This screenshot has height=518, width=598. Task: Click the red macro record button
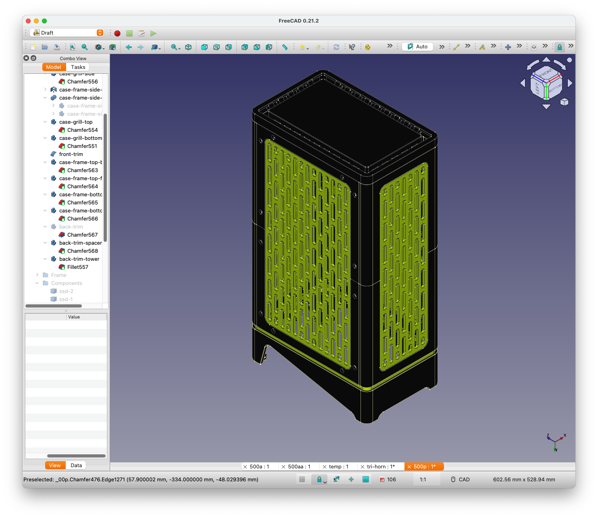[117, 33]
